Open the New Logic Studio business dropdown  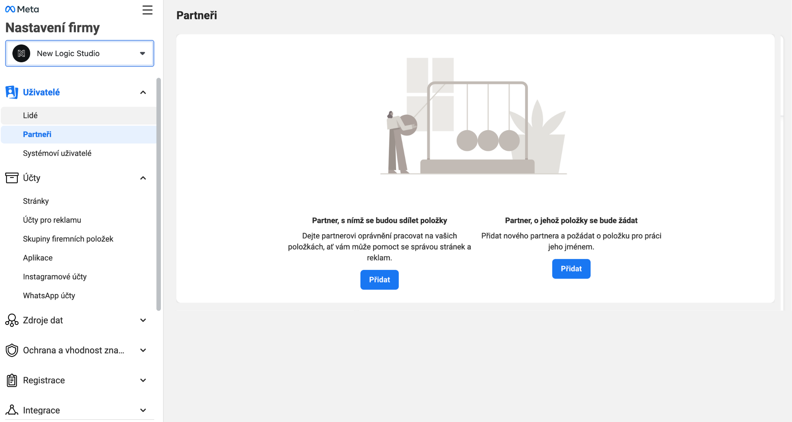pos(142,53)
